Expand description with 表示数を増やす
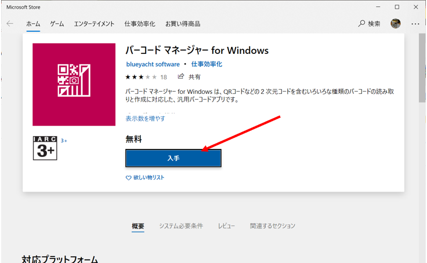 coord(145,118)
